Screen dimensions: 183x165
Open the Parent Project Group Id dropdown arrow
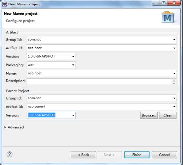point(174,98)
